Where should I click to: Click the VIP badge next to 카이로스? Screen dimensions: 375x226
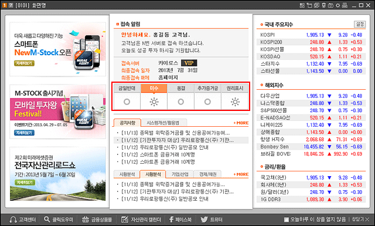coord(189,63)
